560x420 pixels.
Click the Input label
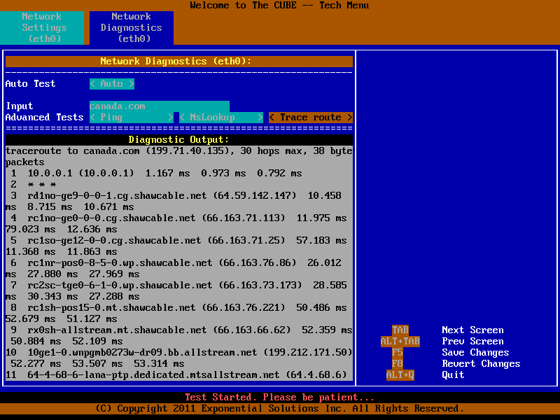[x=20, y=106]
